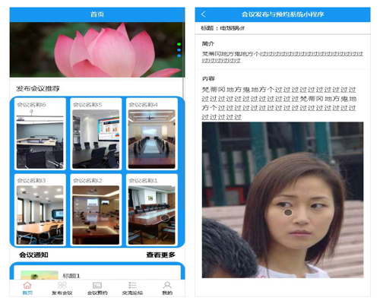
Task: Select the 发布会议 tab label
Action: tap(62, 293)
